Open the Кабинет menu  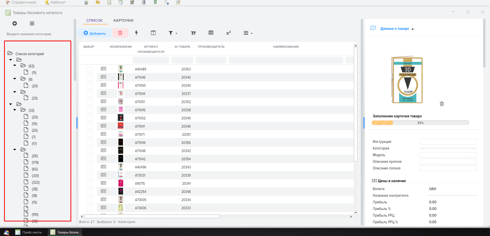click(55, 2)
